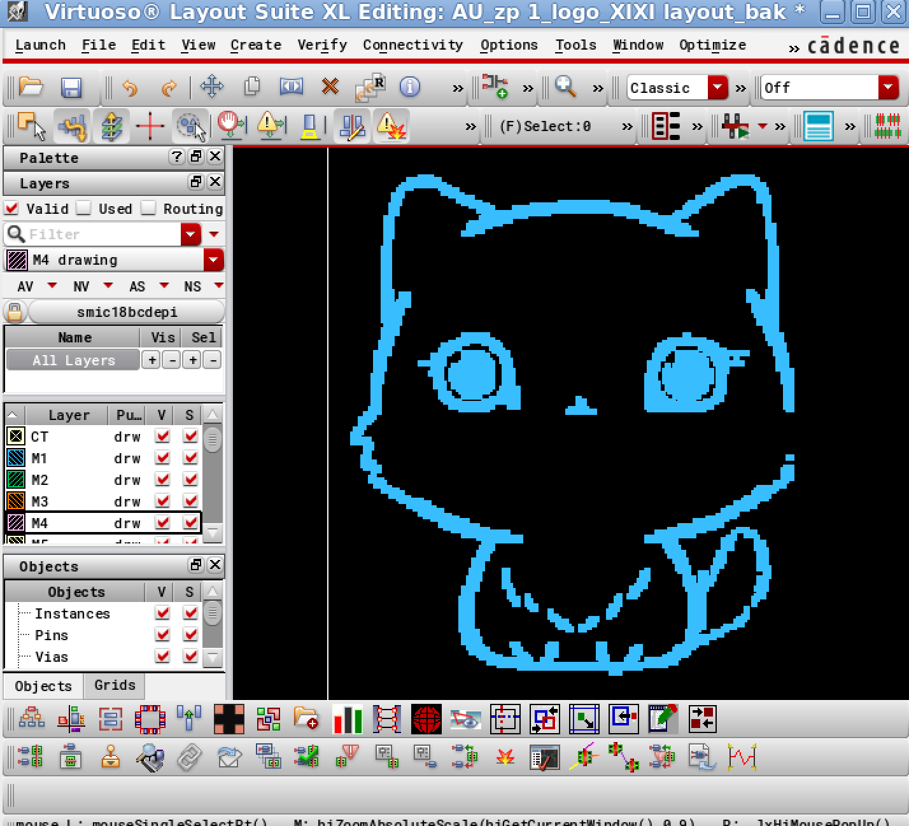Open Edit Properties info icon

410,87
